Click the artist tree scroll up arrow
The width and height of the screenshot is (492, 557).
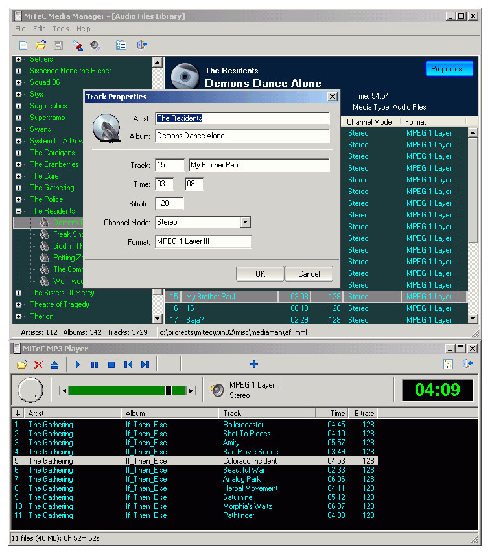tap(158, 62)
